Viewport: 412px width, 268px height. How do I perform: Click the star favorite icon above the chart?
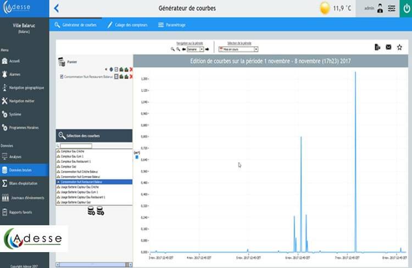coord(399,47)
